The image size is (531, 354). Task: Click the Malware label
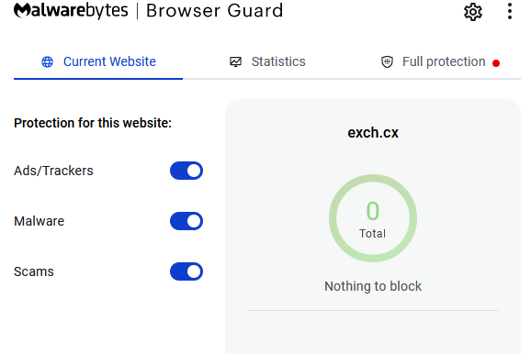pyautogui.click(x=39, y=221)
